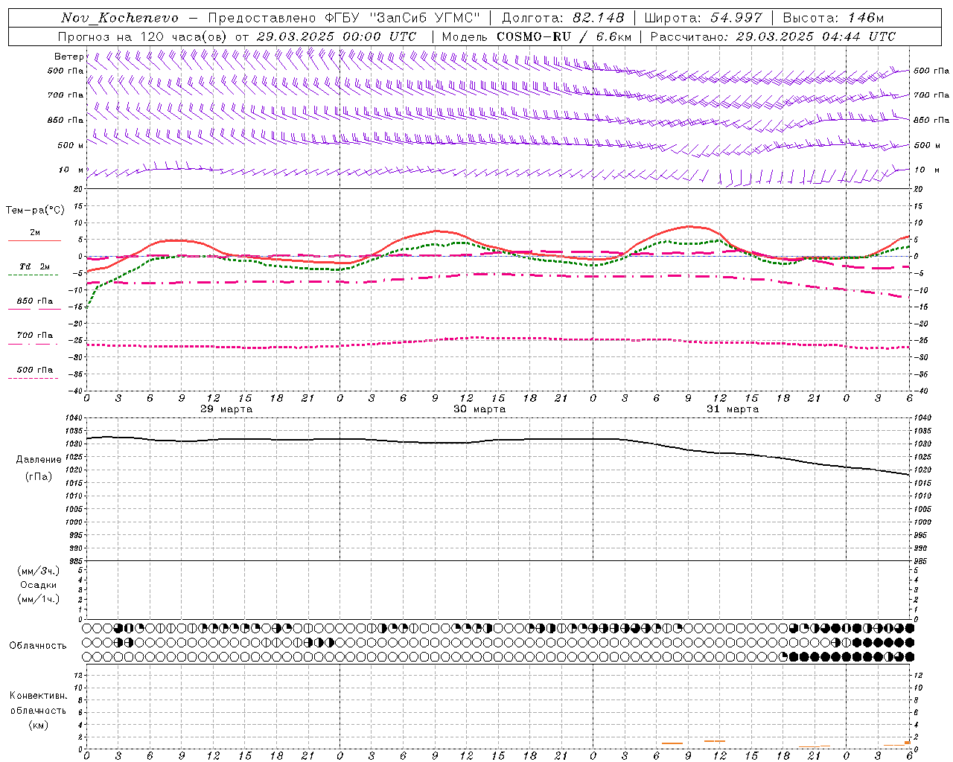Click the 'Модель COSMO-RU / 6.6км' label
This screenshot has height=762, width=953.
pyautogui.click(x=536, y=36)
